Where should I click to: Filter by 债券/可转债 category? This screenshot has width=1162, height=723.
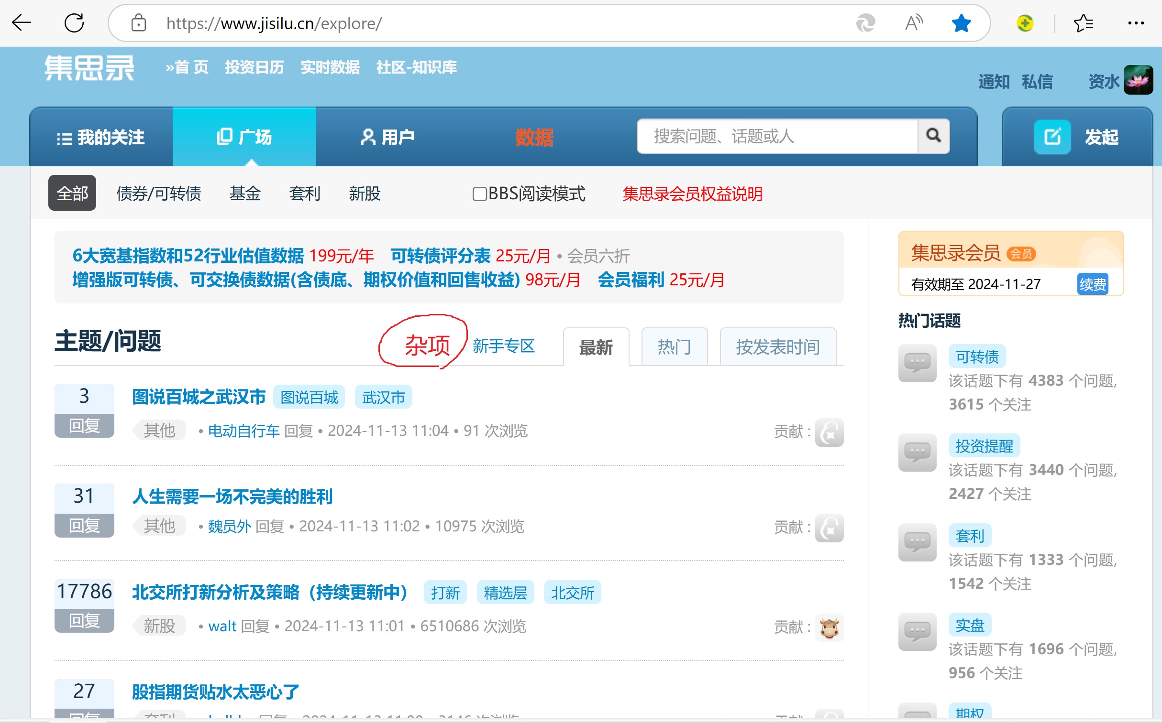158,194
